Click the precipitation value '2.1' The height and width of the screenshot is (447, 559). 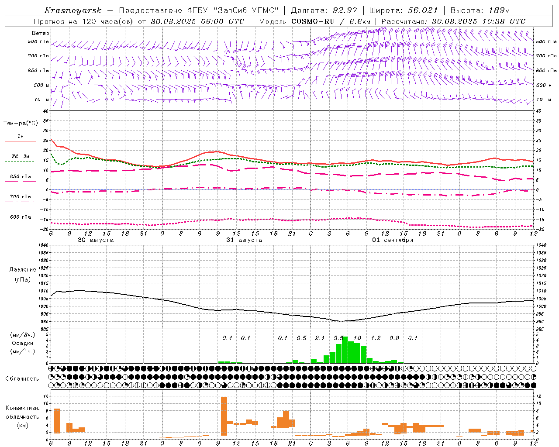tap(320, 338)
